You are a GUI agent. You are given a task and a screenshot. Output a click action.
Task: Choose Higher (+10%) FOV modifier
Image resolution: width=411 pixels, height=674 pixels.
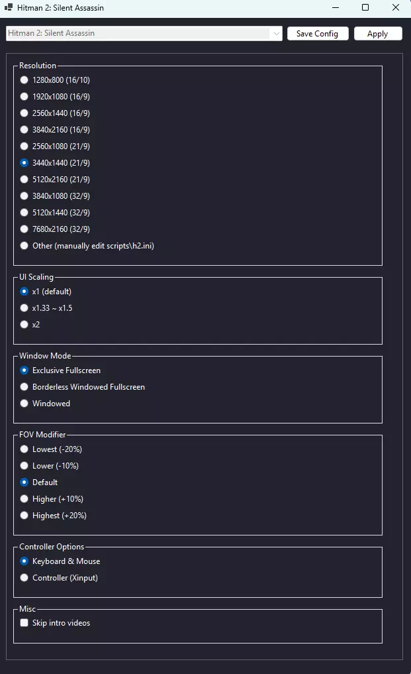tap(24, 499)
